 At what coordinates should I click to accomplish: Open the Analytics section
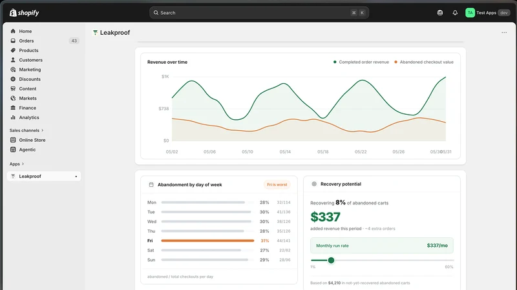tap(29, 117)
